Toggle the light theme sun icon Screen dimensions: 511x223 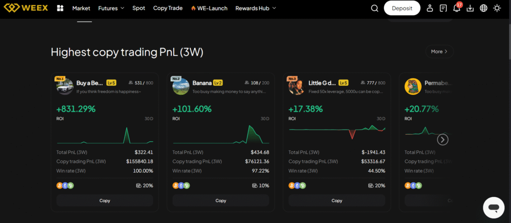[x=497, y=8]
